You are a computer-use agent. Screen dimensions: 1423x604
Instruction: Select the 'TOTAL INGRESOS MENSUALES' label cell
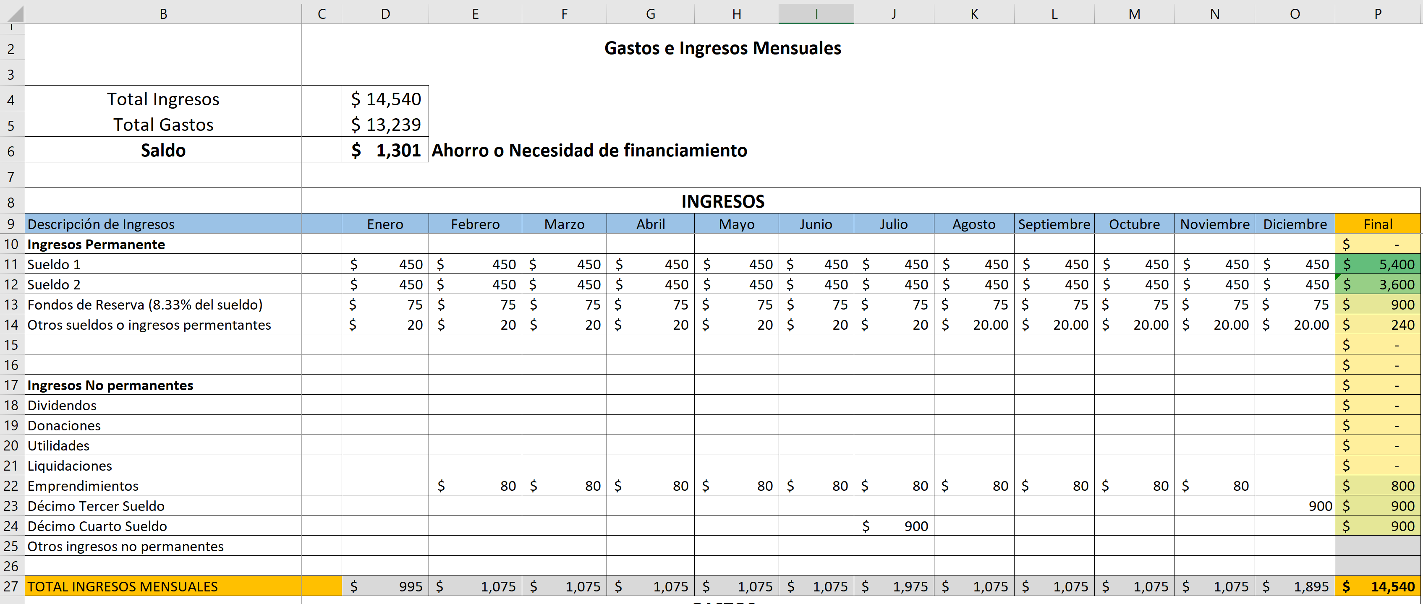[x=163, y=586]
